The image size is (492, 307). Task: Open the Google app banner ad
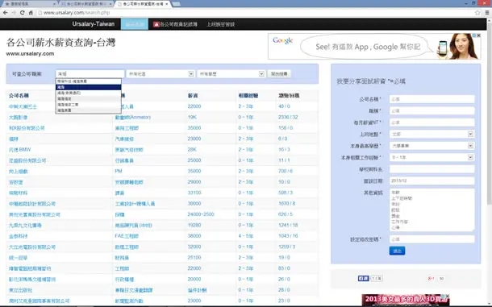coord(374,47)
